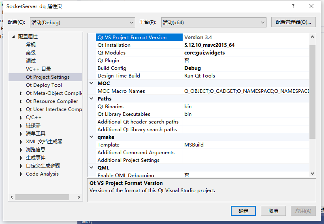Select the Template property name
The image size is (324, 224).
(x=109, y=145)
